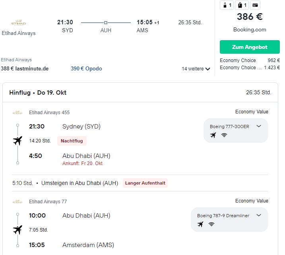Viewport: 285px width, 255px height.
Task: Expand the 14 weitere offers list
Action: 196,69
